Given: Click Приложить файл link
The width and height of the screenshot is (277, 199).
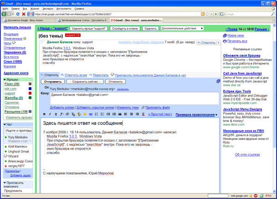Looking at the screenshot, I should point(157,108).
